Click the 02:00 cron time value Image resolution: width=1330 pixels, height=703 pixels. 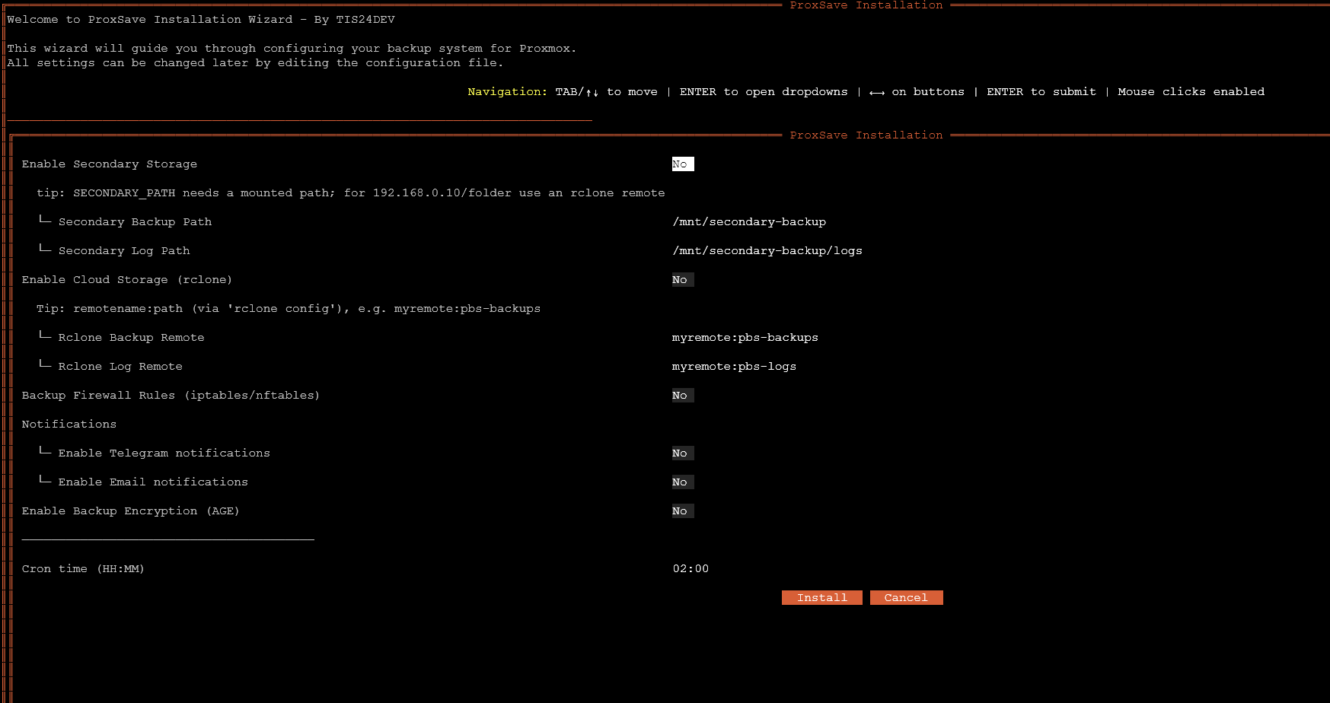tap(691, 568)
